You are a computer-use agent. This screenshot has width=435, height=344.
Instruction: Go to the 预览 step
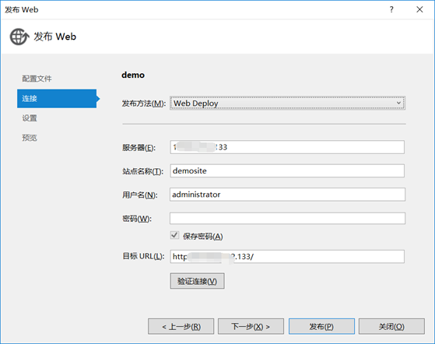[30, 138]
